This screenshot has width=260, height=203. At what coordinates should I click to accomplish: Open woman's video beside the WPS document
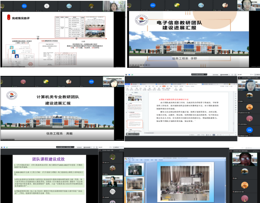(x=248, y=86)
